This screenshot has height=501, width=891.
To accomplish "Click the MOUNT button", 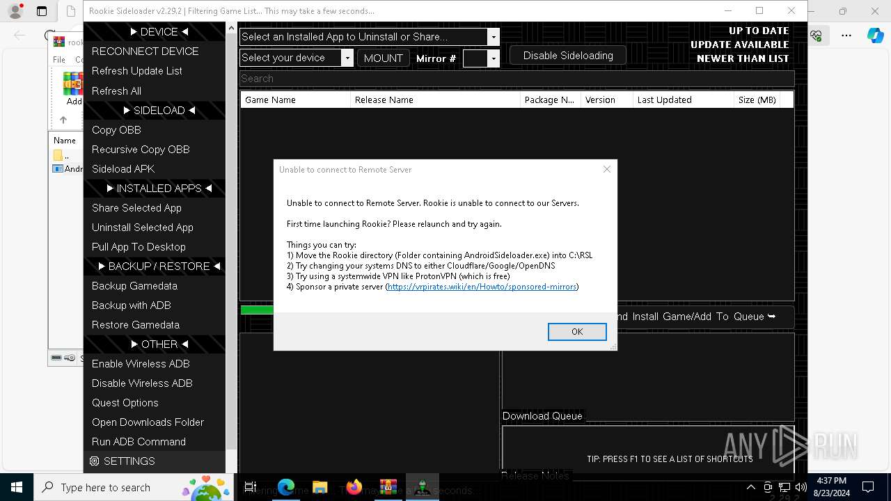I will coord(383,58).
